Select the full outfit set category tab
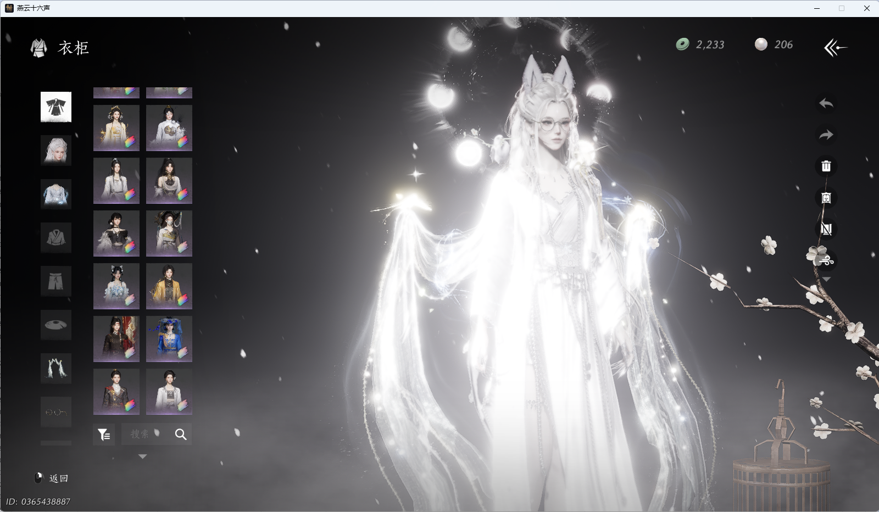This screenshot has height=512, width=879. point(56,107)
